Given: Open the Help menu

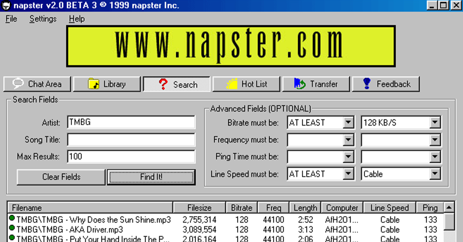Looking at the screenshot, I should [76, 19].
